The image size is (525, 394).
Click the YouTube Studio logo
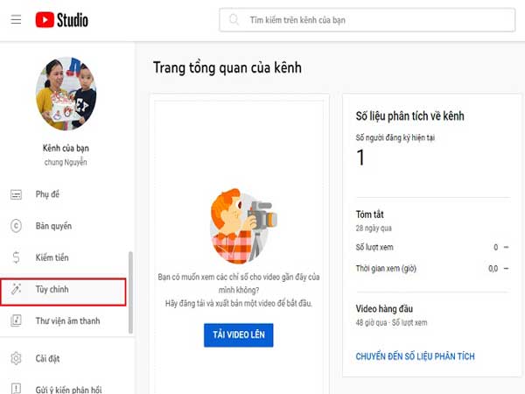click(x=61, y=19)
